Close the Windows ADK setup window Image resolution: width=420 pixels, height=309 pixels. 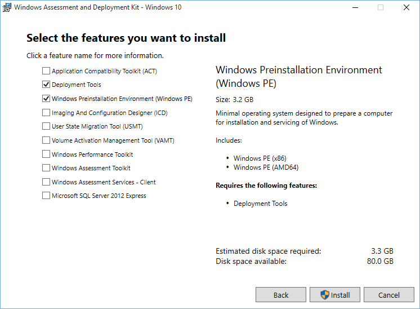coord(406,7)
